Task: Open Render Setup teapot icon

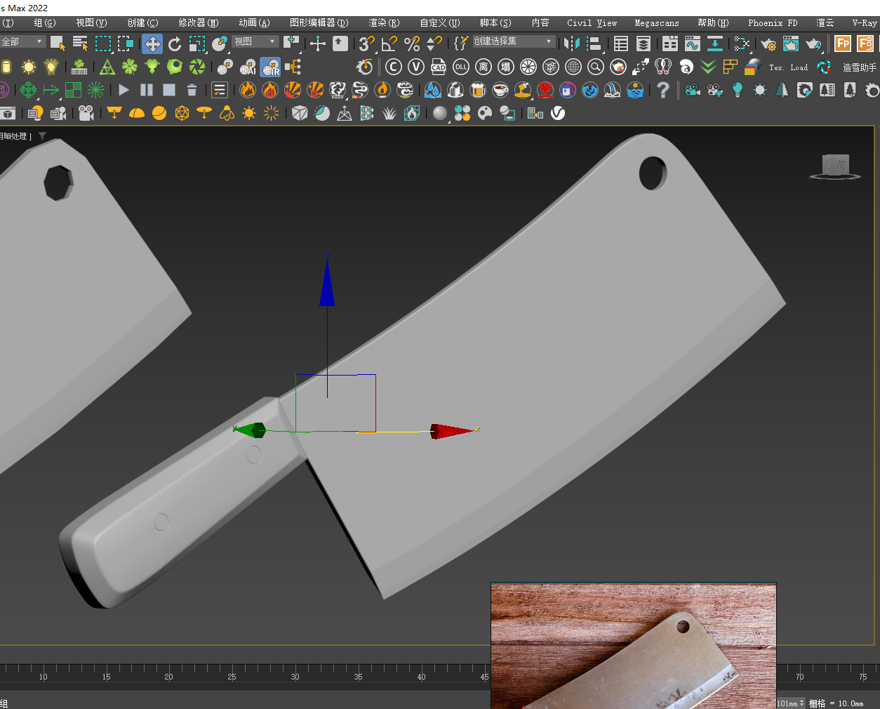Action: (768, 44)
